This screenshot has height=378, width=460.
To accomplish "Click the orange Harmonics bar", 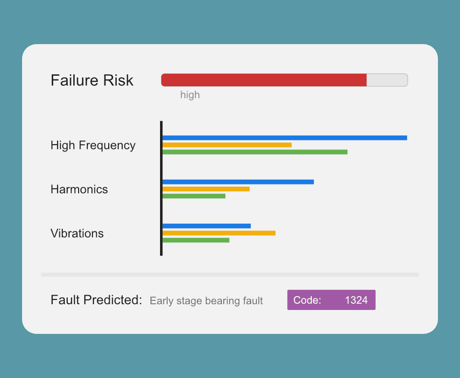I will coord(206,189).
